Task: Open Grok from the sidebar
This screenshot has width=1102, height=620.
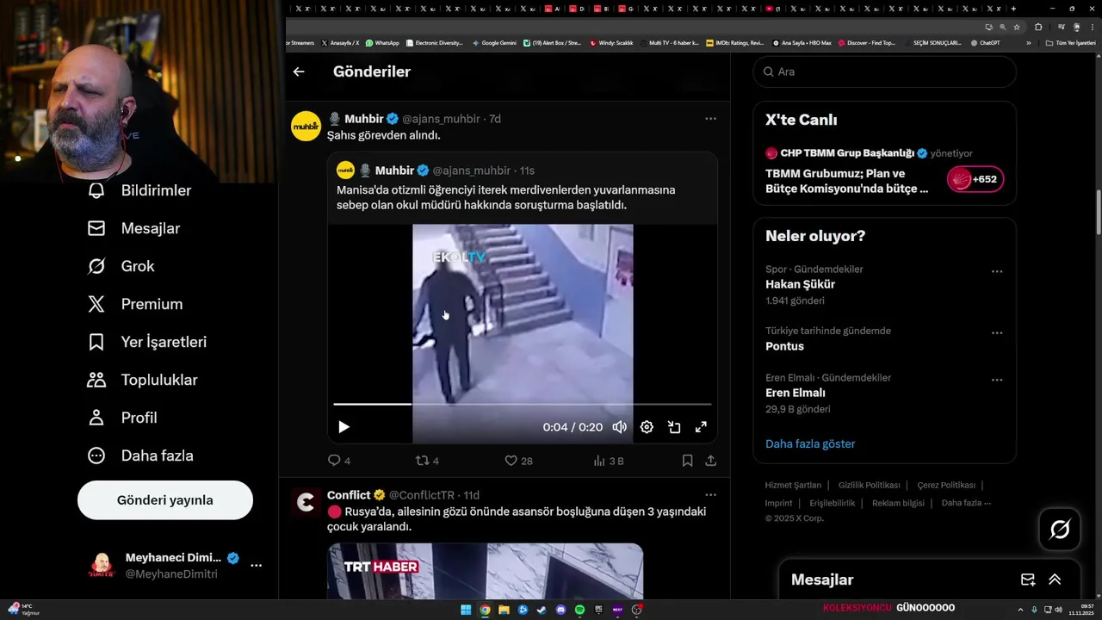Action: [x=121, y=266]
